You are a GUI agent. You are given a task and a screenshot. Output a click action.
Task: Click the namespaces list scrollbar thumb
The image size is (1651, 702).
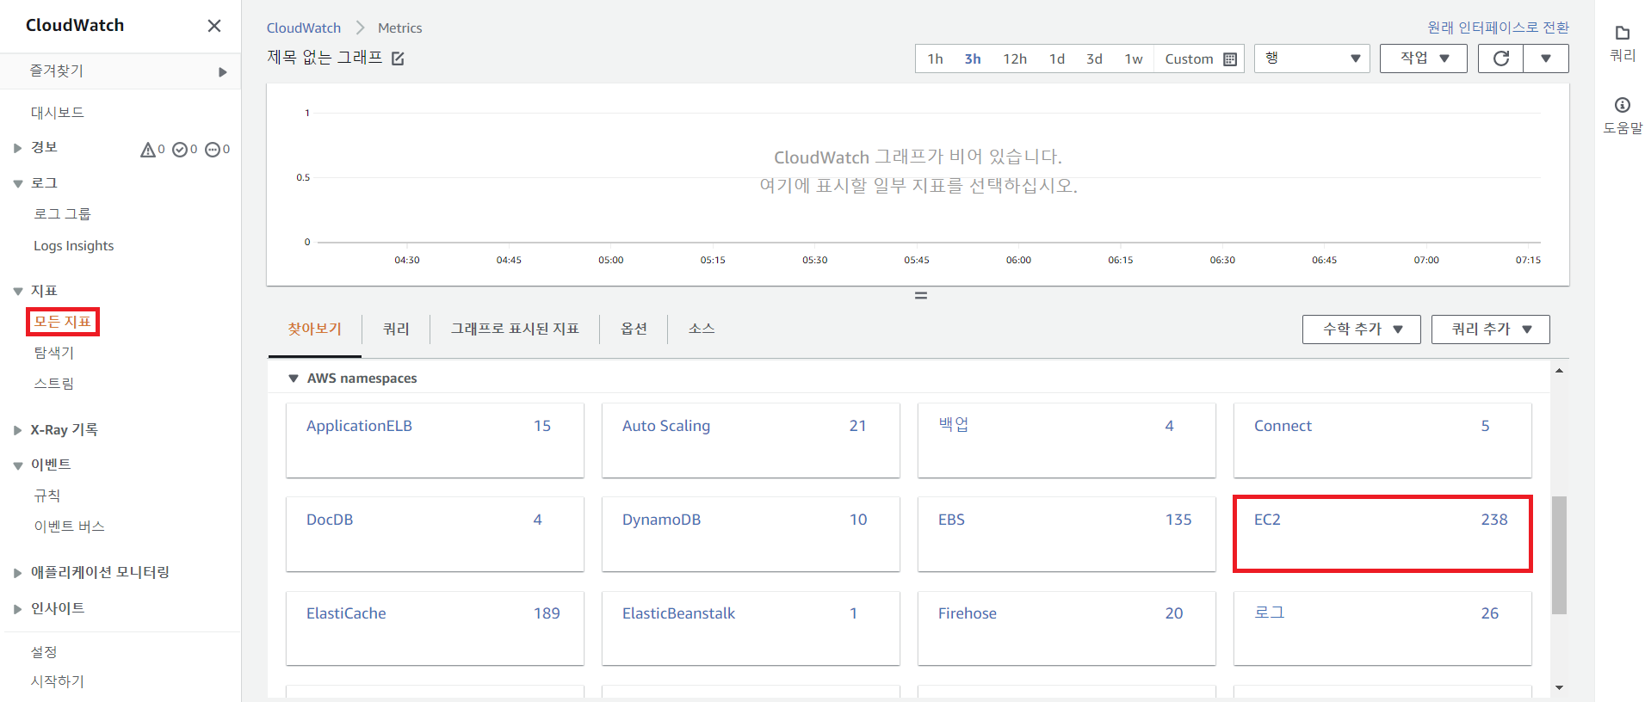click(1559, 555)
